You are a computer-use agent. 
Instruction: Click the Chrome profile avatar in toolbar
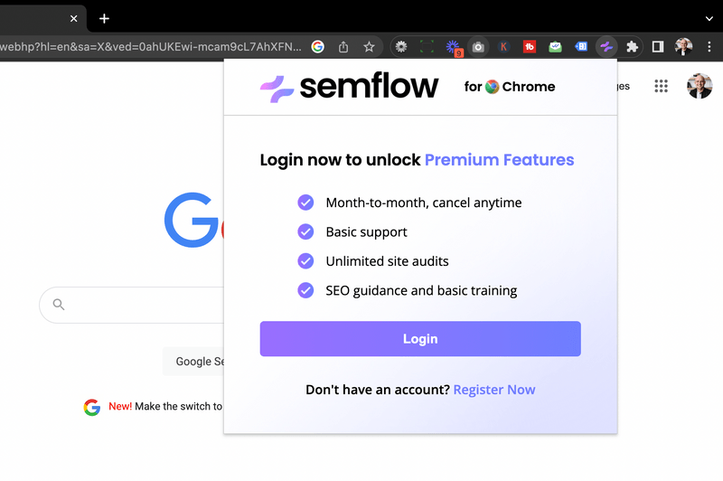pyautogui.click(x=683, y=47)
